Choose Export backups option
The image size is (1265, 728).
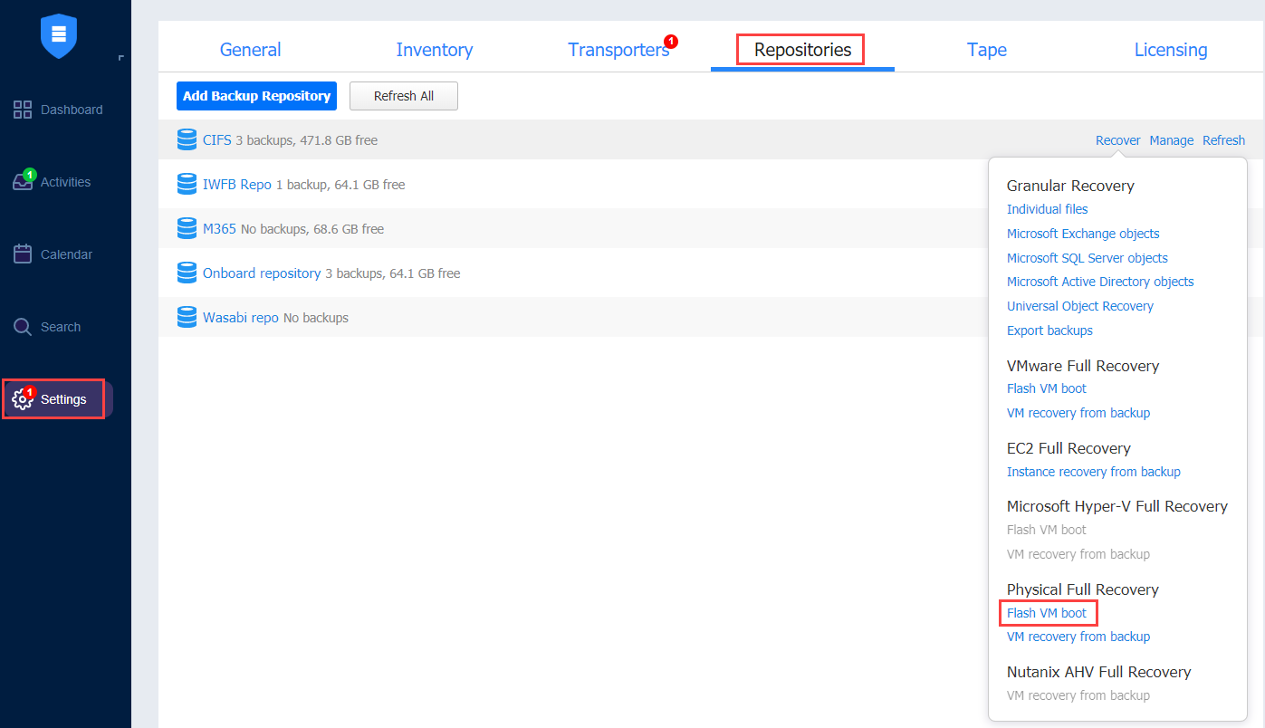point(1049,330)
